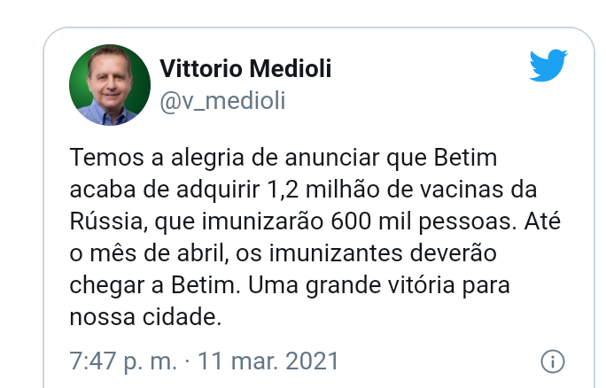
Task: Open the 7:47 p. m. timestamp
Action: (123, 361)
